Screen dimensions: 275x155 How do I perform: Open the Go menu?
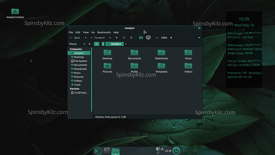93,32
